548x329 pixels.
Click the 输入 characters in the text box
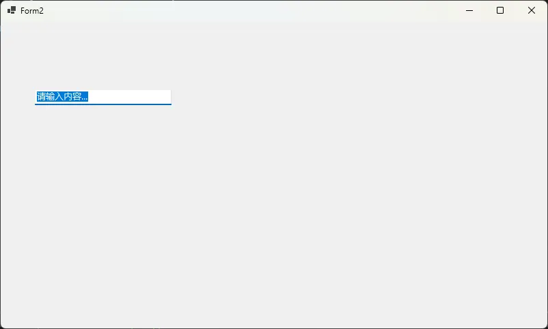point(55,96)
